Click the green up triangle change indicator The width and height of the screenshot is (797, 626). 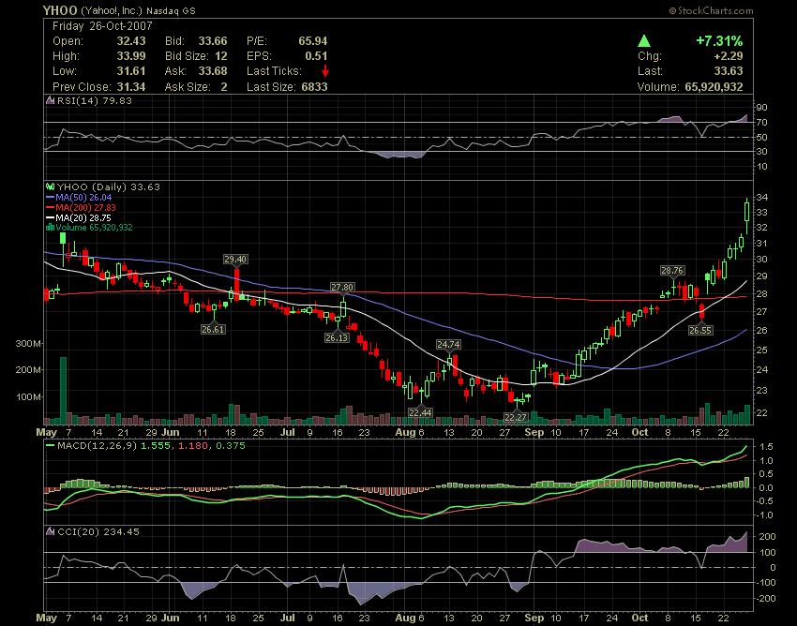[644, 40]
